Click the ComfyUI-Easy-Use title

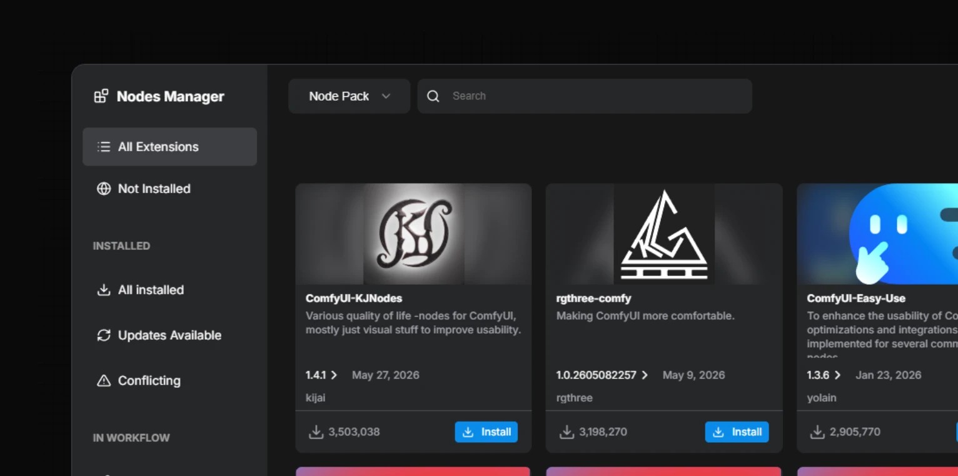(856, 298)
